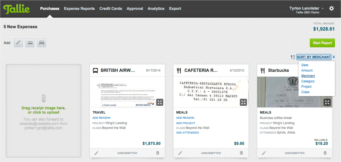Open Expense Reports tab

pos(79,9)
